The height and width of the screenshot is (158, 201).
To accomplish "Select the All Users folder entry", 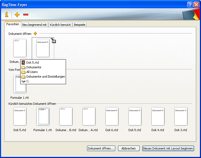I will click(32, 72).
